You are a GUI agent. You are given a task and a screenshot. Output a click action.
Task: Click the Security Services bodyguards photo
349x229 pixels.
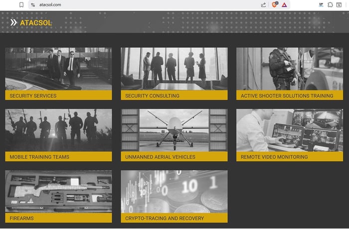[58, 68]
